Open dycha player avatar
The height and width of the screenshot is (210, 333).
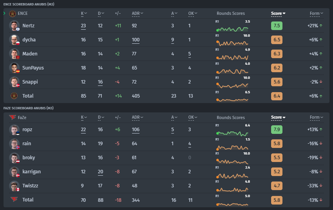tap(14, 40)
